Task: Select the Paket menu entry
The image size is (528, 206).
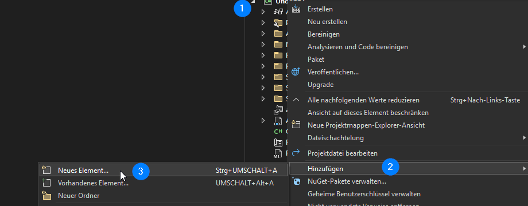Action: [x=316, y=60]
